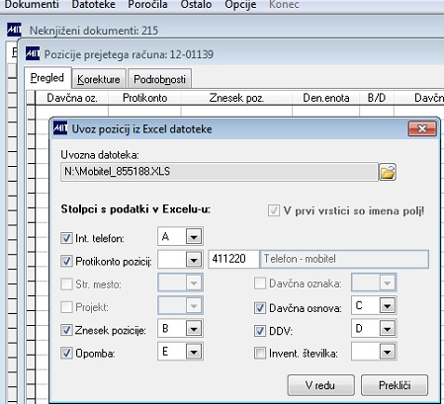This screenshot has height=404, width=444.
Task: Click Telefon - mobitel description field
Action: (x=344, y=259)
